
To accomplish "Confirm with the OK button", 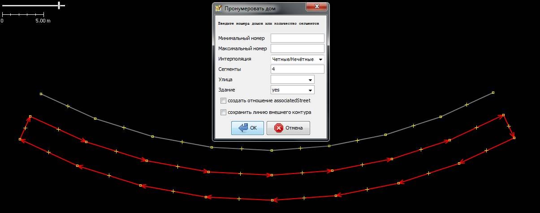I will (x=247, y=128).
